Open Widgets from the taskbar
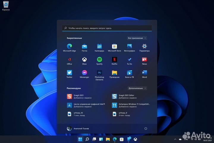Screen dimensions: 214x143 click(101, 139)
